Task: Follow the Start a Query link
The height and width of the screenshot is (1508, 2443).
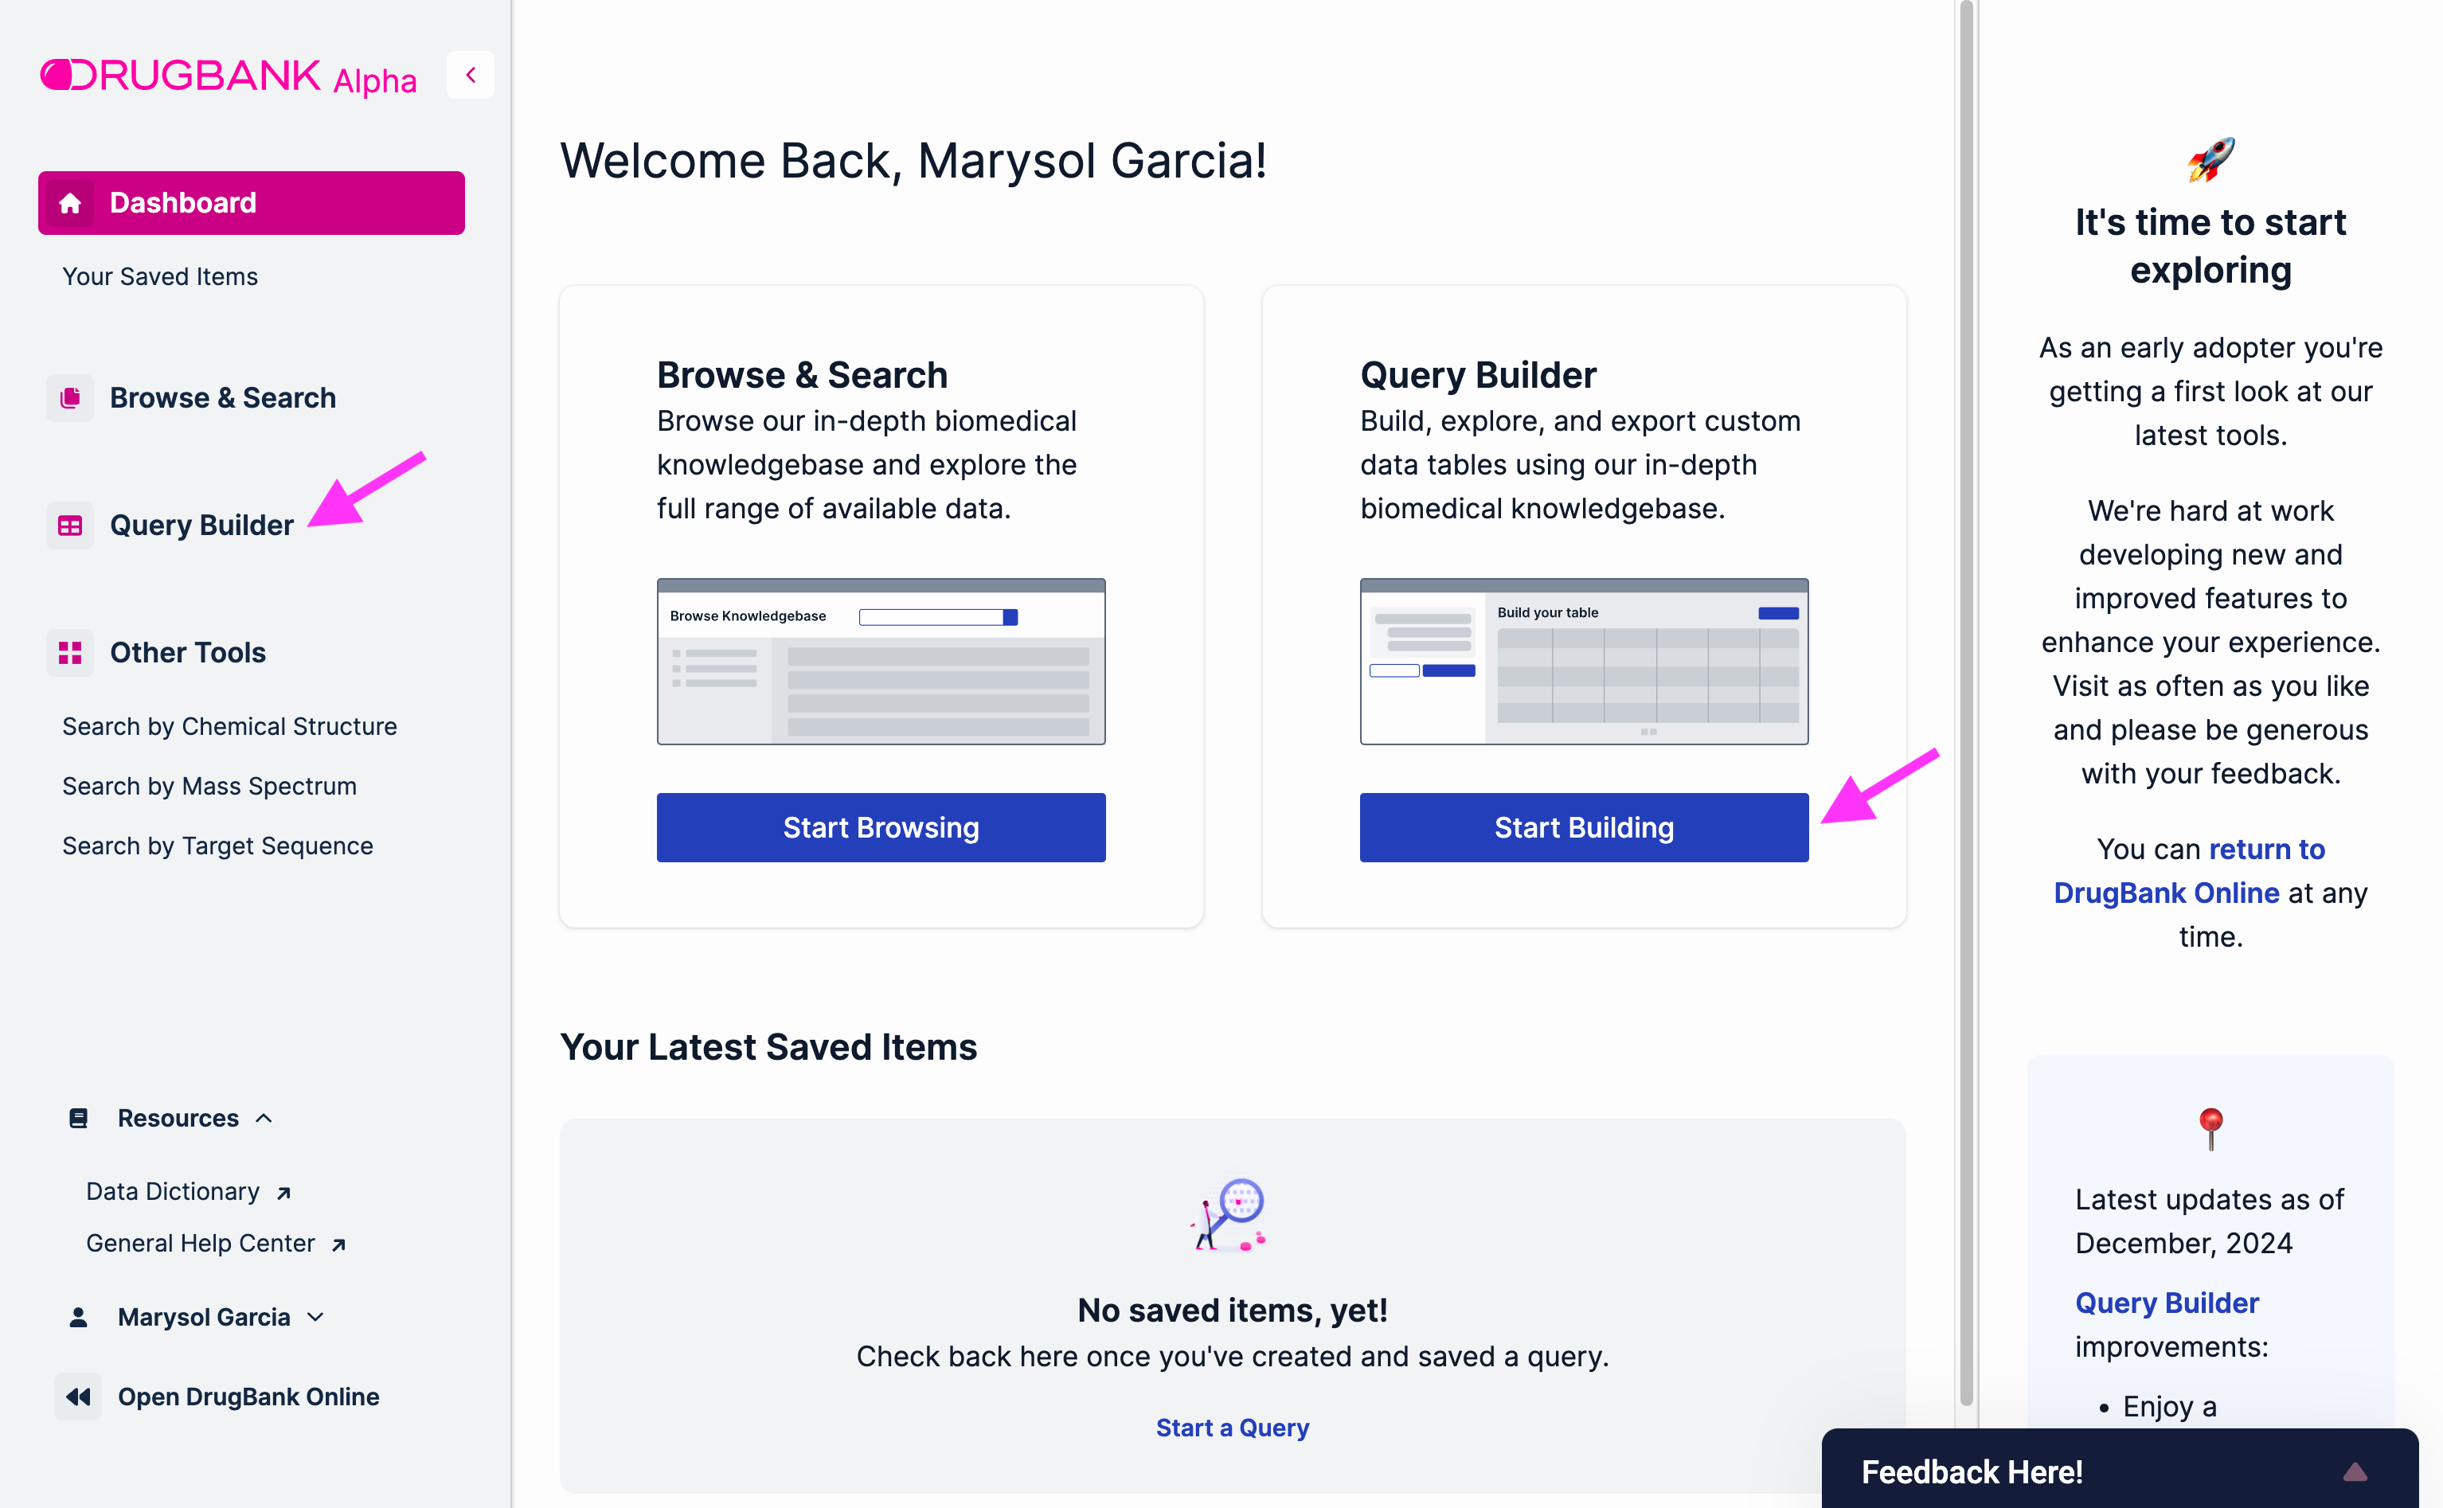Action: pos(1233,1428)
